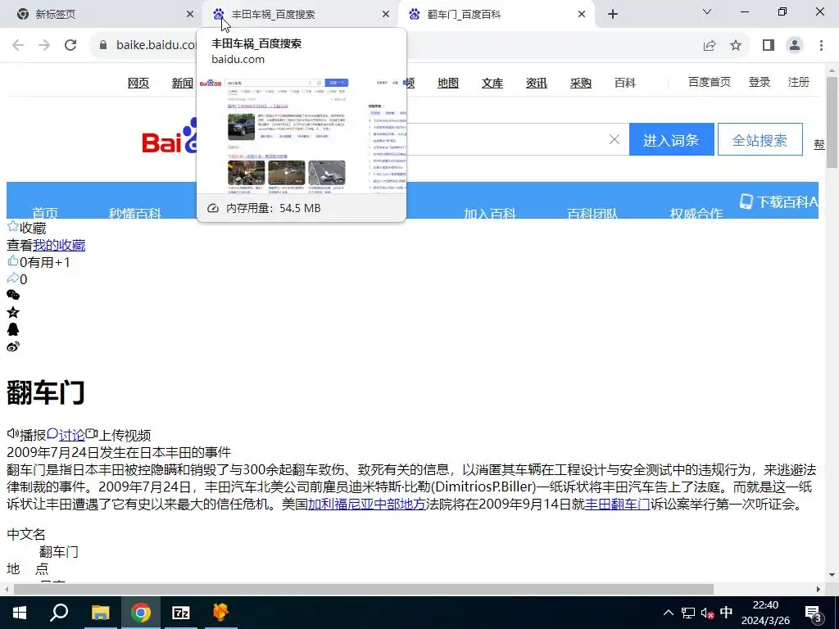Open Windows taskbar search

[x=59, y=613]
